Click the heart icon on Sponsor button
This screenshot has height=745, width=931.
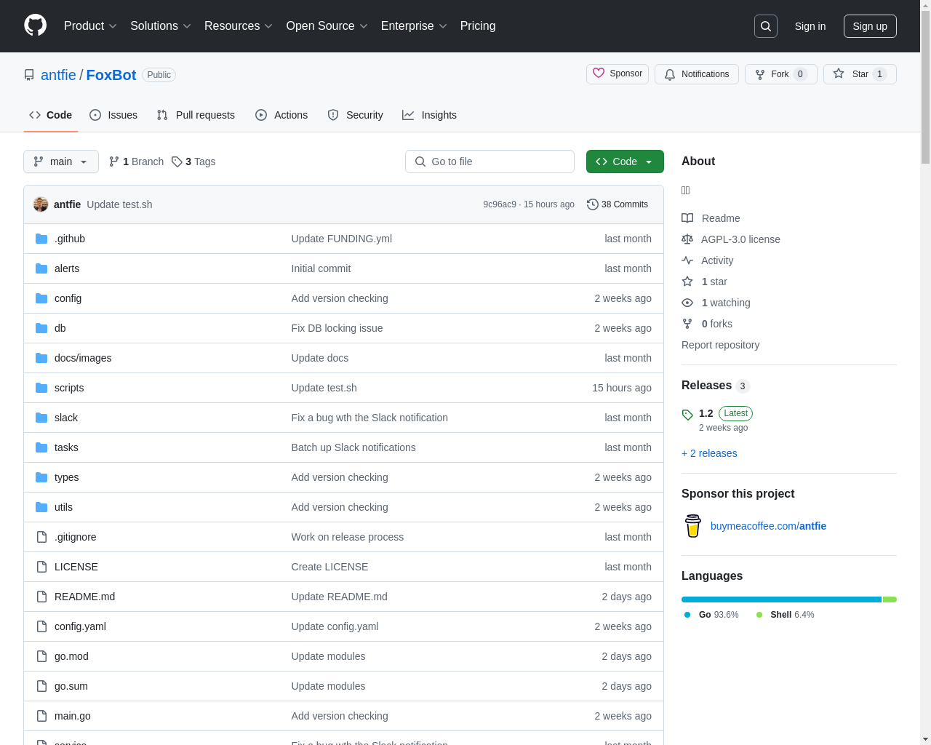click(599, 73)
